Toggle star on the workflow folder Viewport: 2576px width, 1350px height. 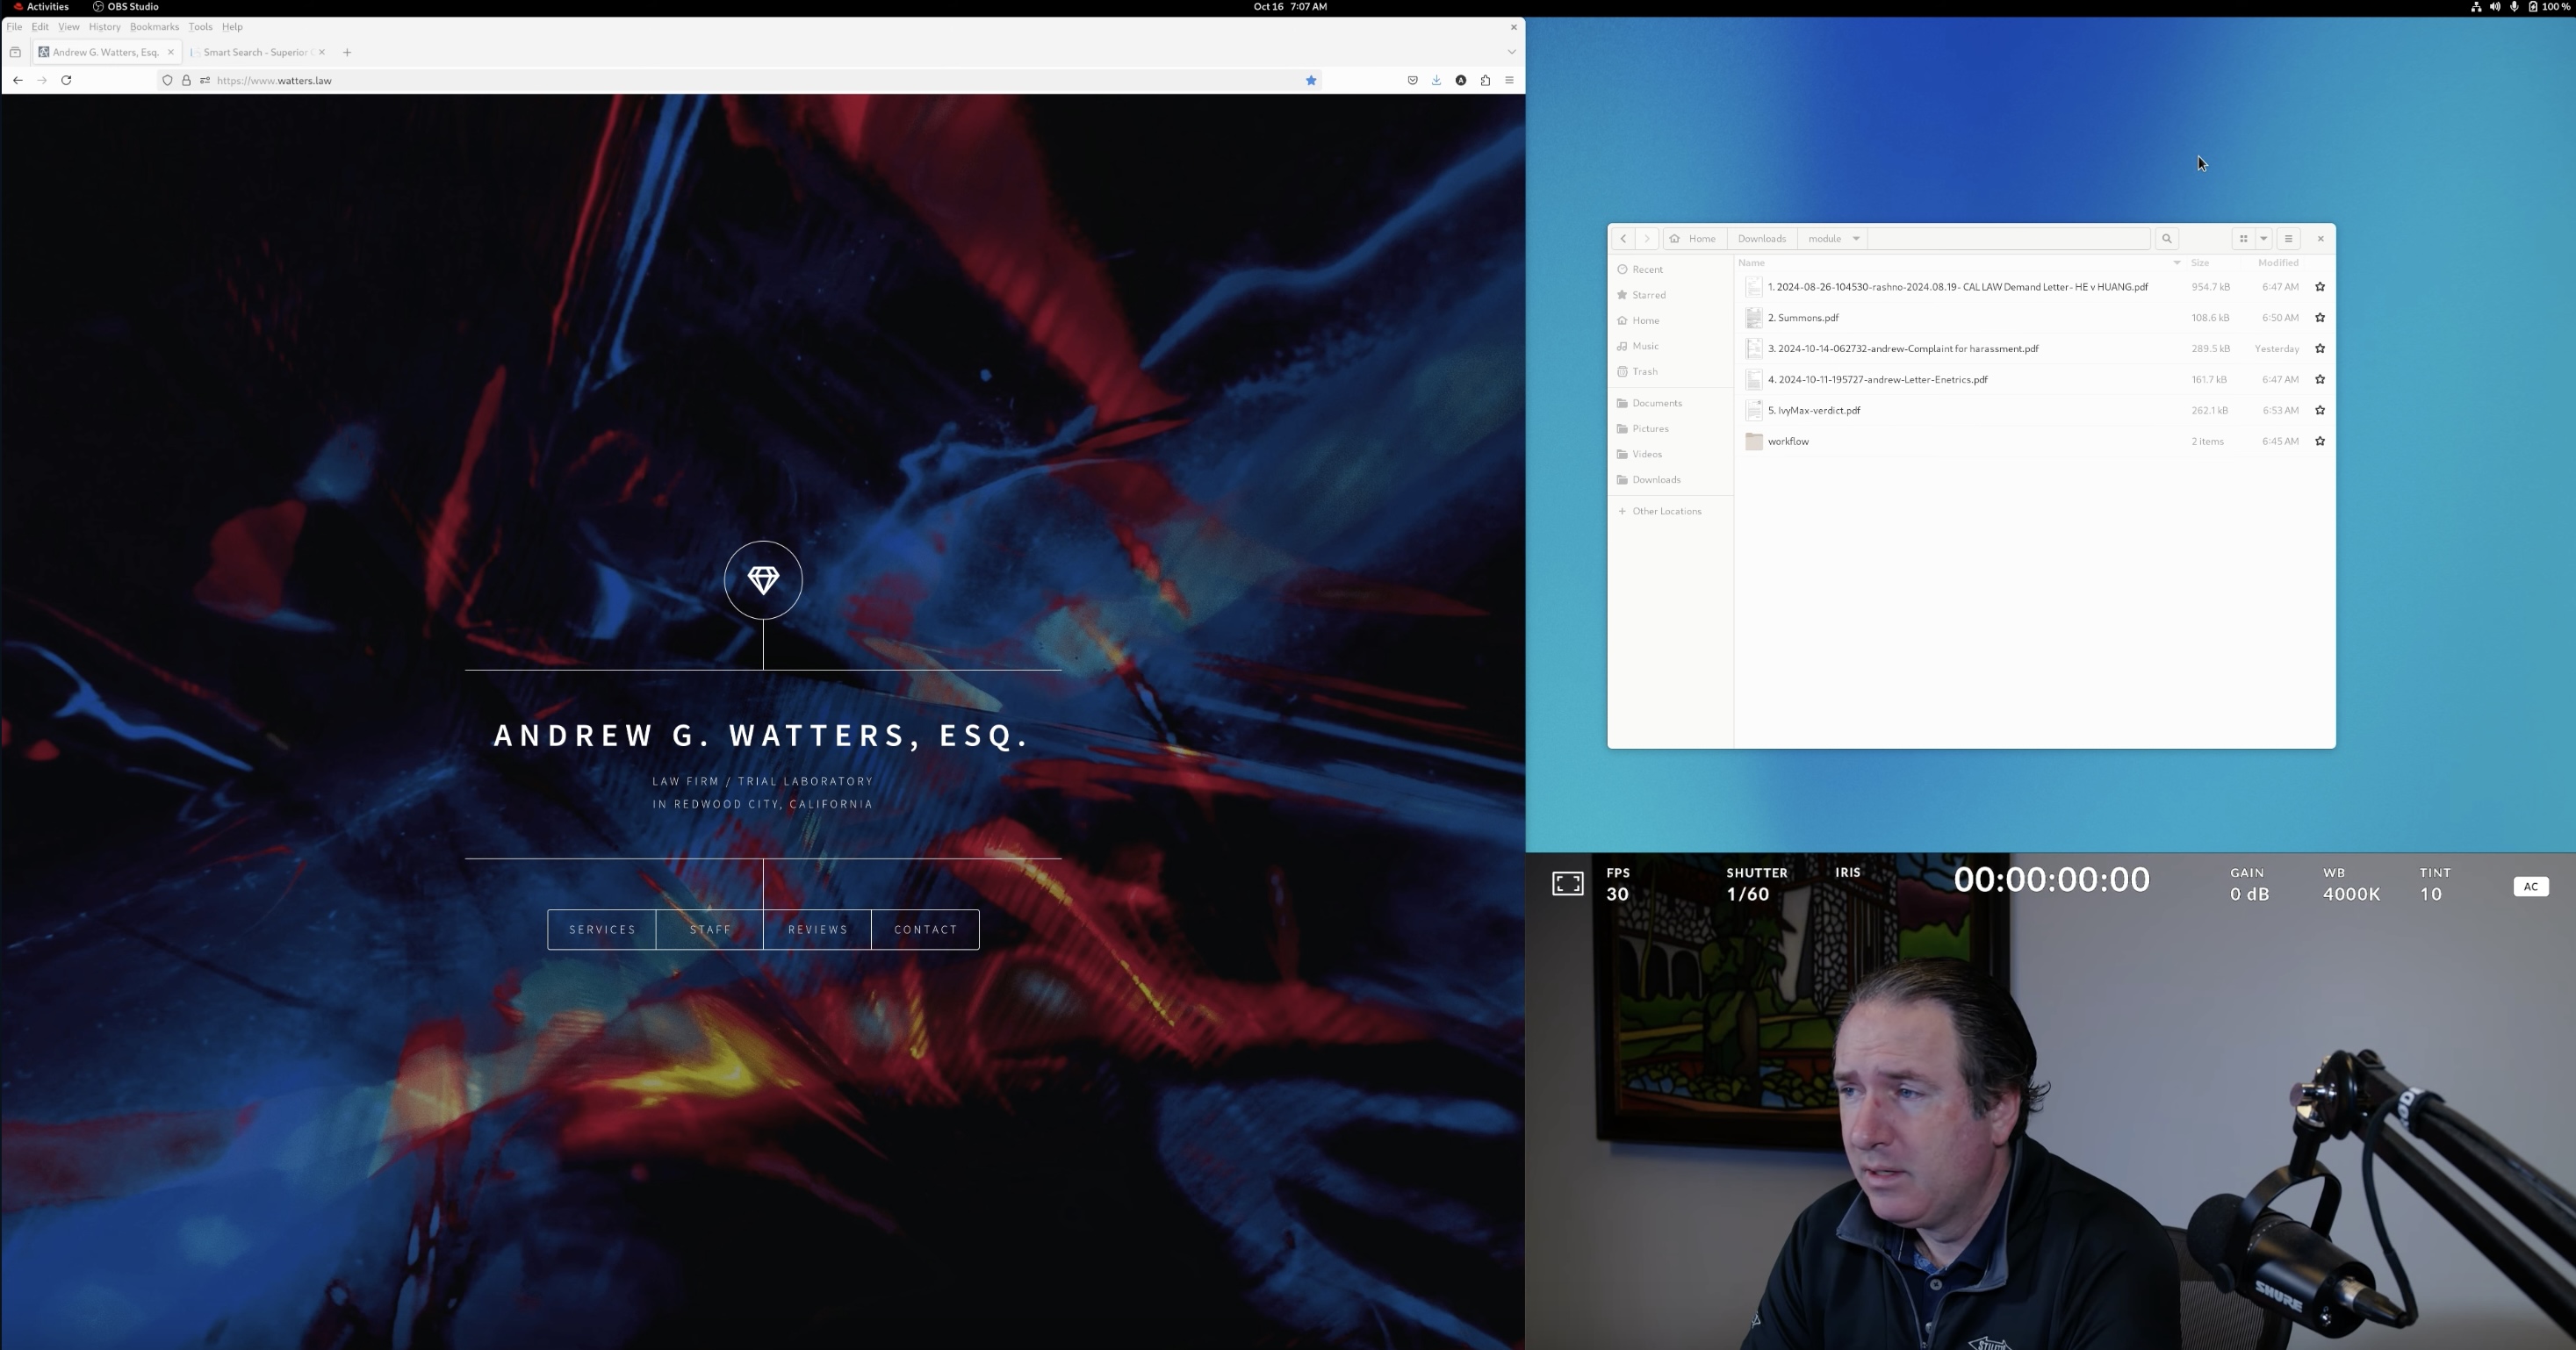pos(2320,441)
